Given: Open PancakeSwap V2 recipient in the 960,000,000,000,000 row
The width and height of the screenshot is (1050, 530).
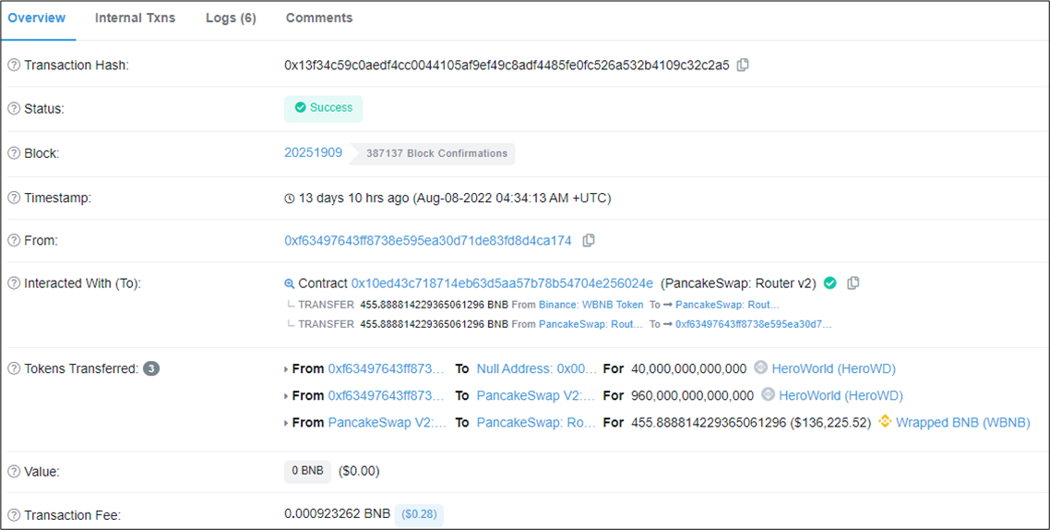Looking at the screenshot, I should pyautogui.click(x=536, y=395).
